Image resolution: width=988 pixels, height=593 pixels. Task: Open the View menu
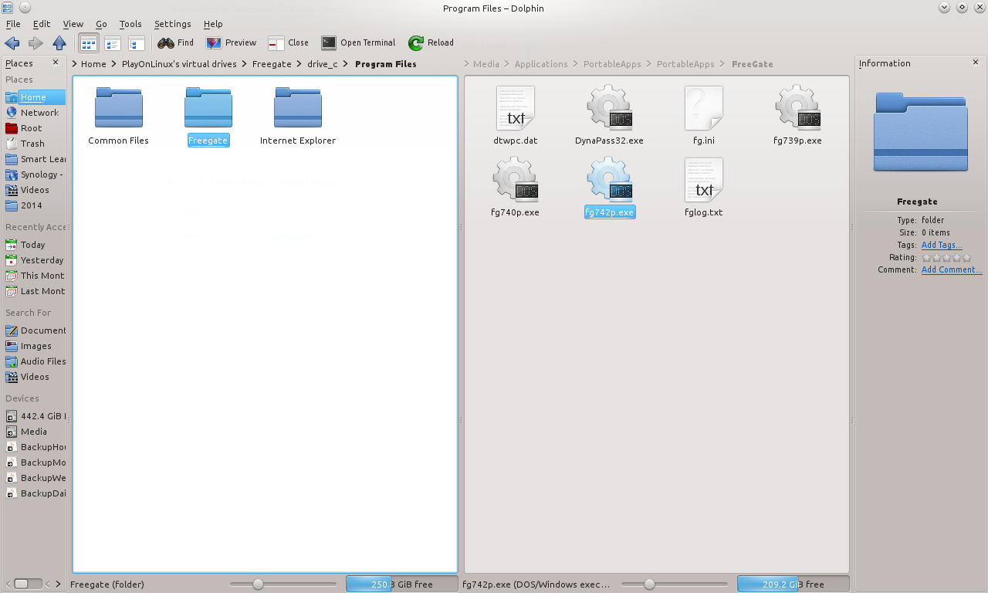(x=73, y=24)
